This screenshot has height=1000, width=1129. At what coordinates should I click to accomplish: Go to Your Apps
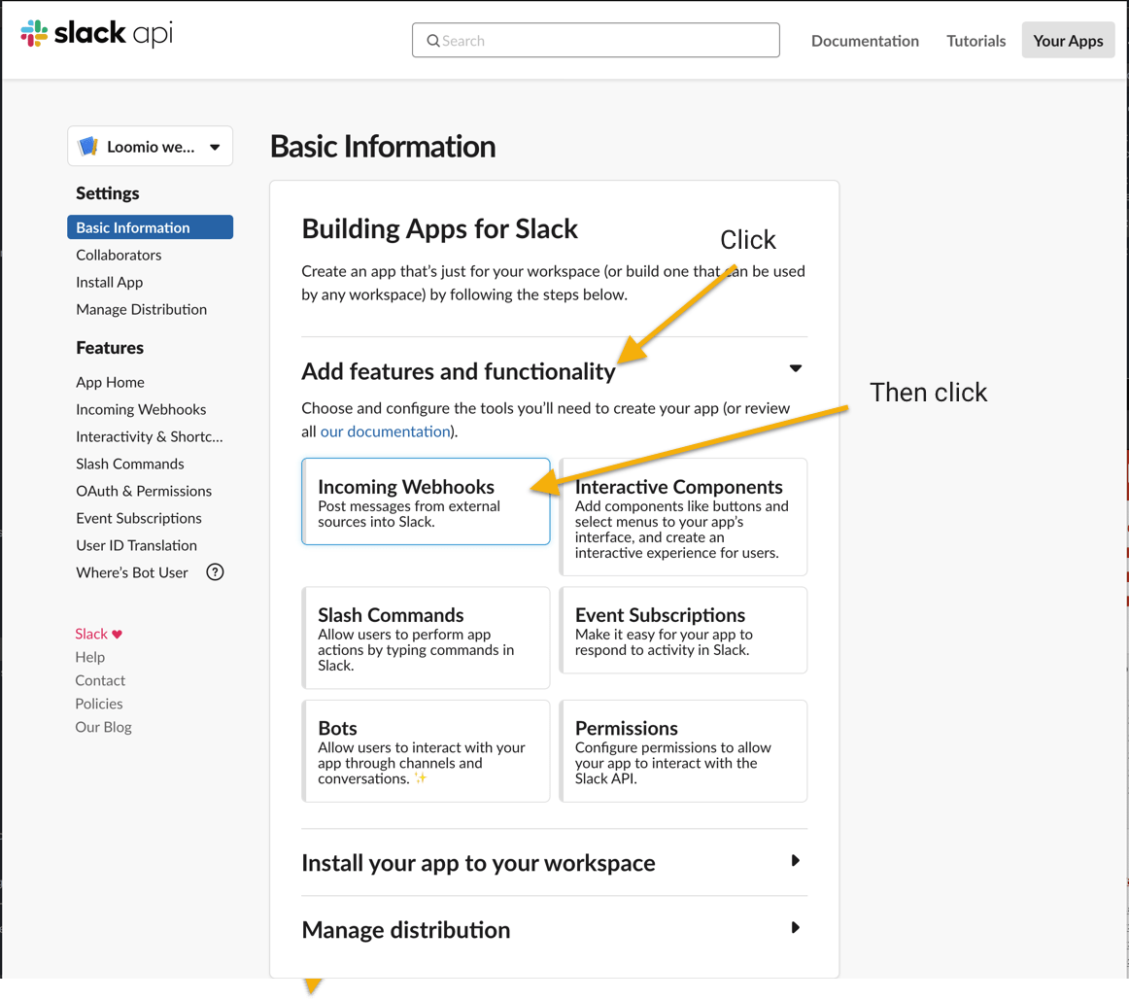pyautogui.click(x=1068, y=40)
